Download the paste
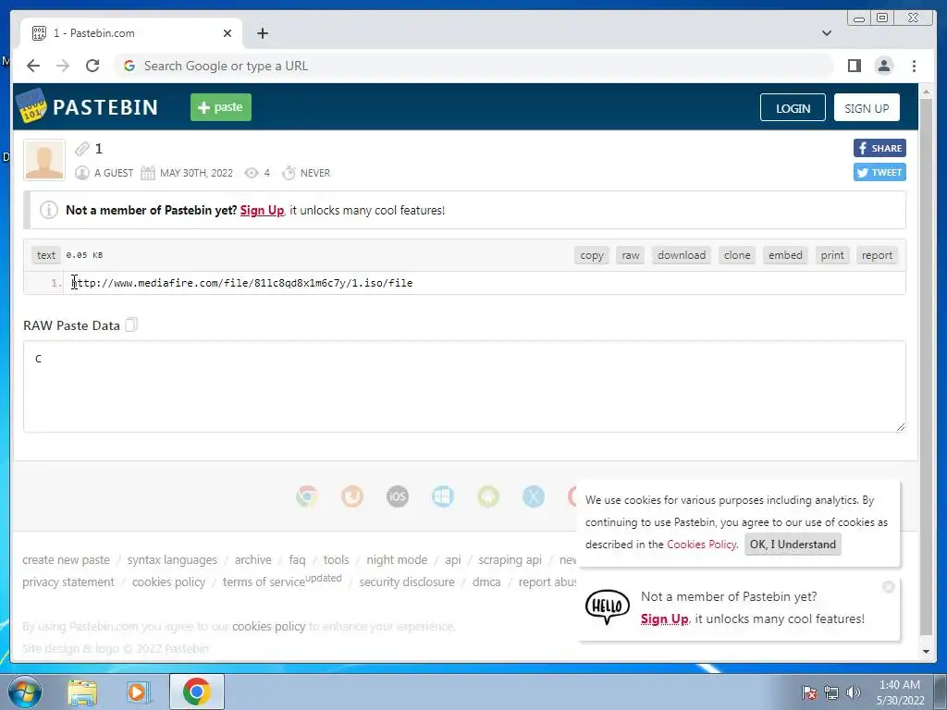The height and width of the screenshot is (710, 947). [682, 255]
